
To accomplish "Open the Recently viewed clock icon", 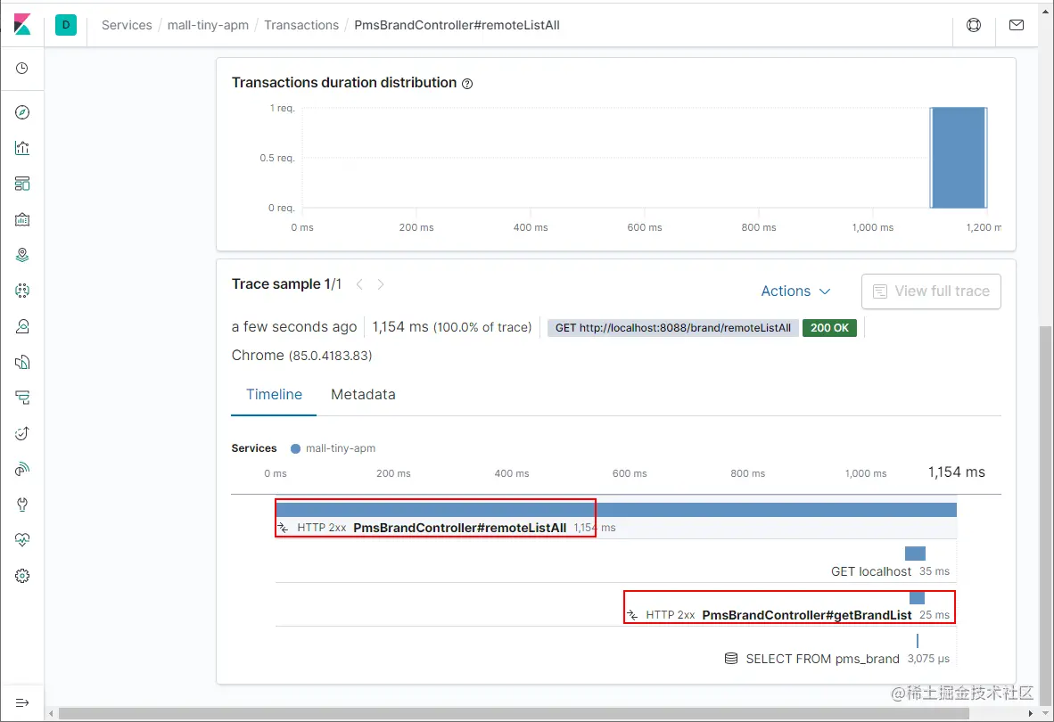I will [x=22, y=68].
